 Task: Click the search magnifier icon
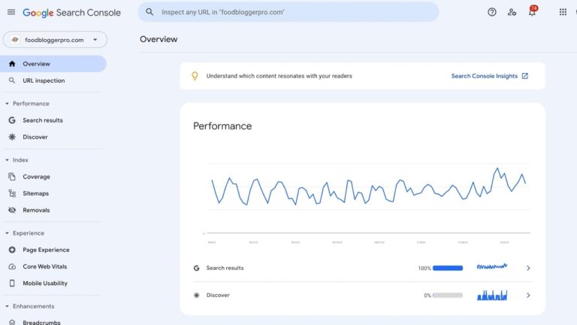tap(150, 12)
